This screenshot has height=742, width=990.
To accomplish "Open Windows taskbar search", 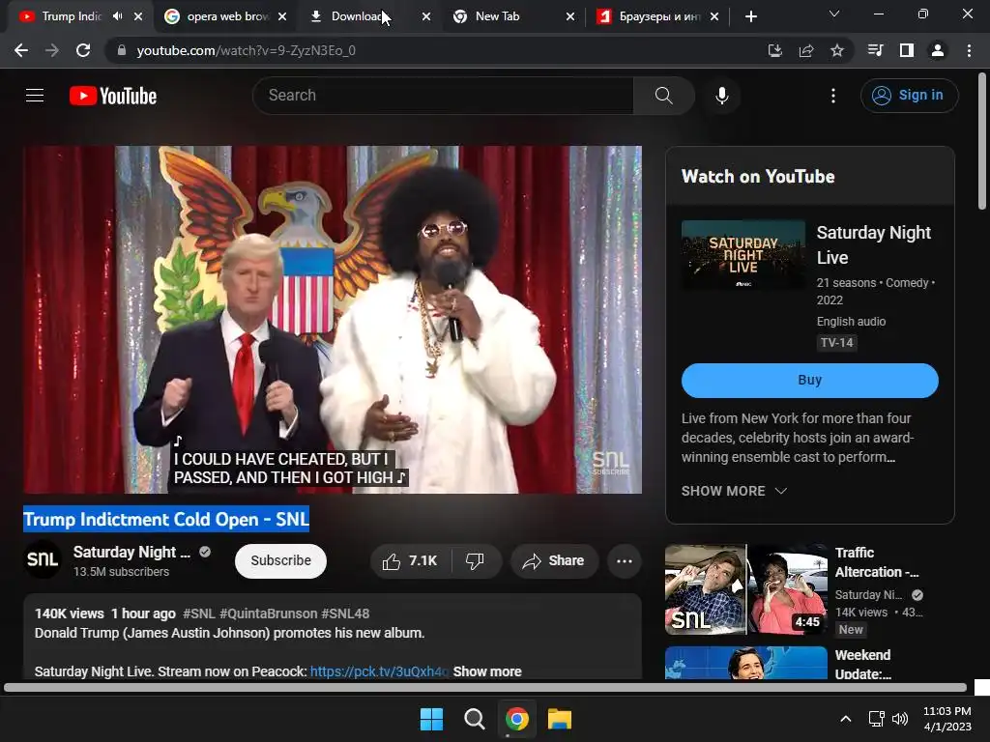I will [x=474, y=719].
